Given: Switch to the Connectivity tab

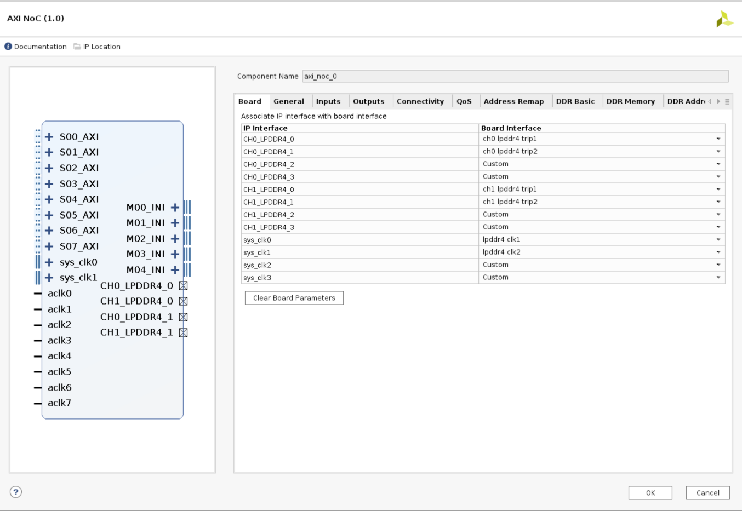Looking at the screenshot, I should point(420,101).
